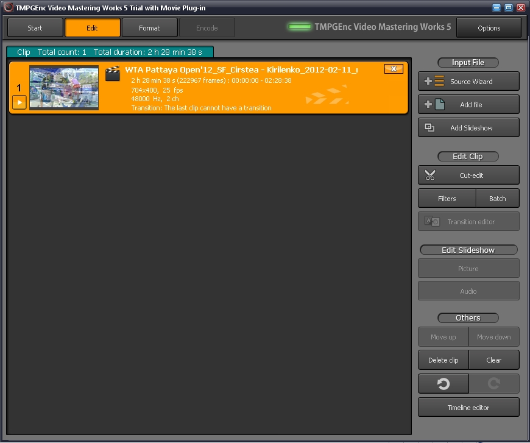Click the app icon in title bar

click(9, 7)
